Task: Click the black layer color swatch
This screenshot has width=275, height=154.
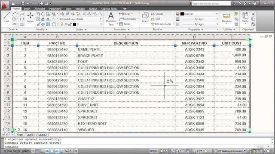Action: pos(74,24)
